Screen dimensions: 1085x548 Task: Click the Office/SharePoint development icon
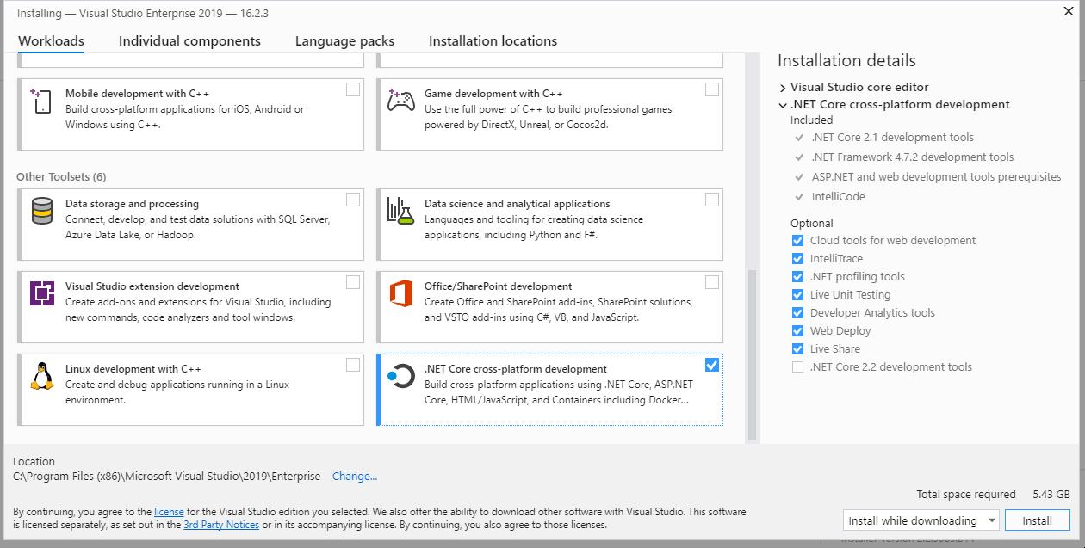[400, 293]
